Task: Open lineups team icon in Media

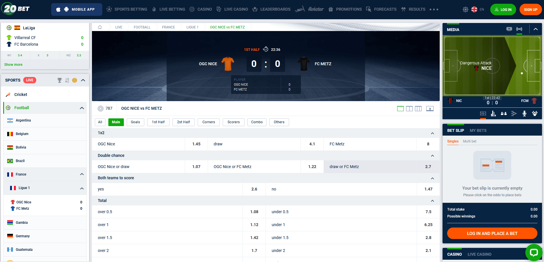Action: [x=535, y=113]
